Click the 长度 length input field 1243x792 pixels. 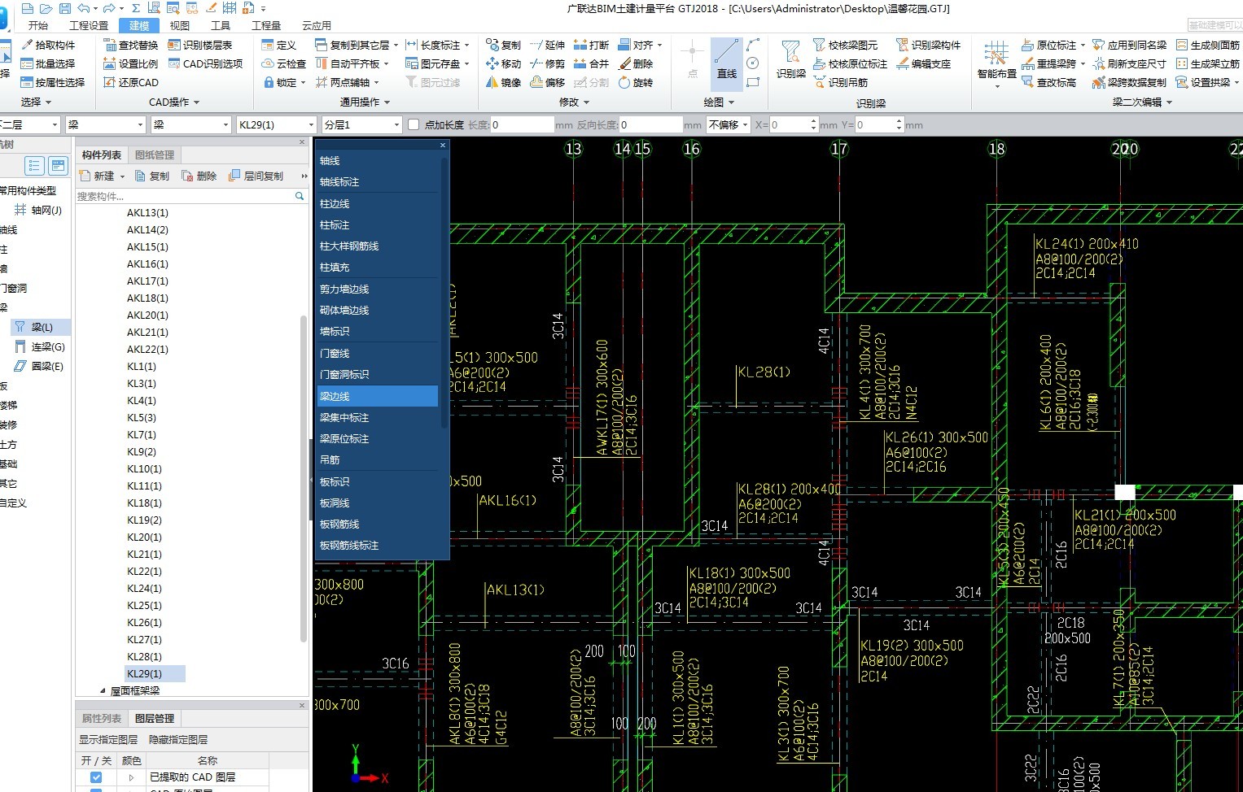click(523, 124)
